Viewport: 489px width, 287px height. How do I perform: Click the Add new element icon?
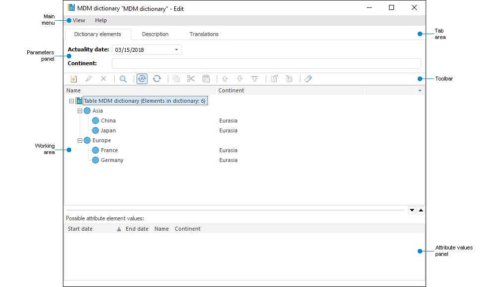point(74,79)
